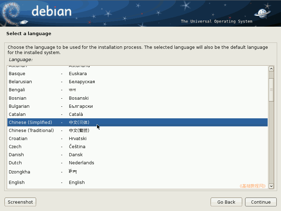Choose Dutch - Nederlands

click(x=138, y=163)
